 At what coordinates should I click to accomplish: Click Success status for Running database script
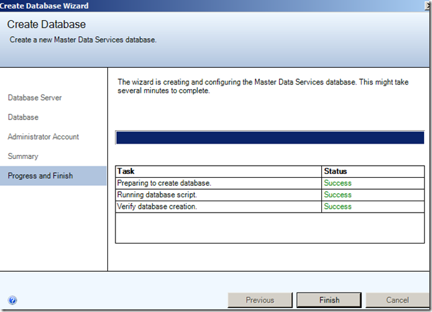(x=337, y=195)
